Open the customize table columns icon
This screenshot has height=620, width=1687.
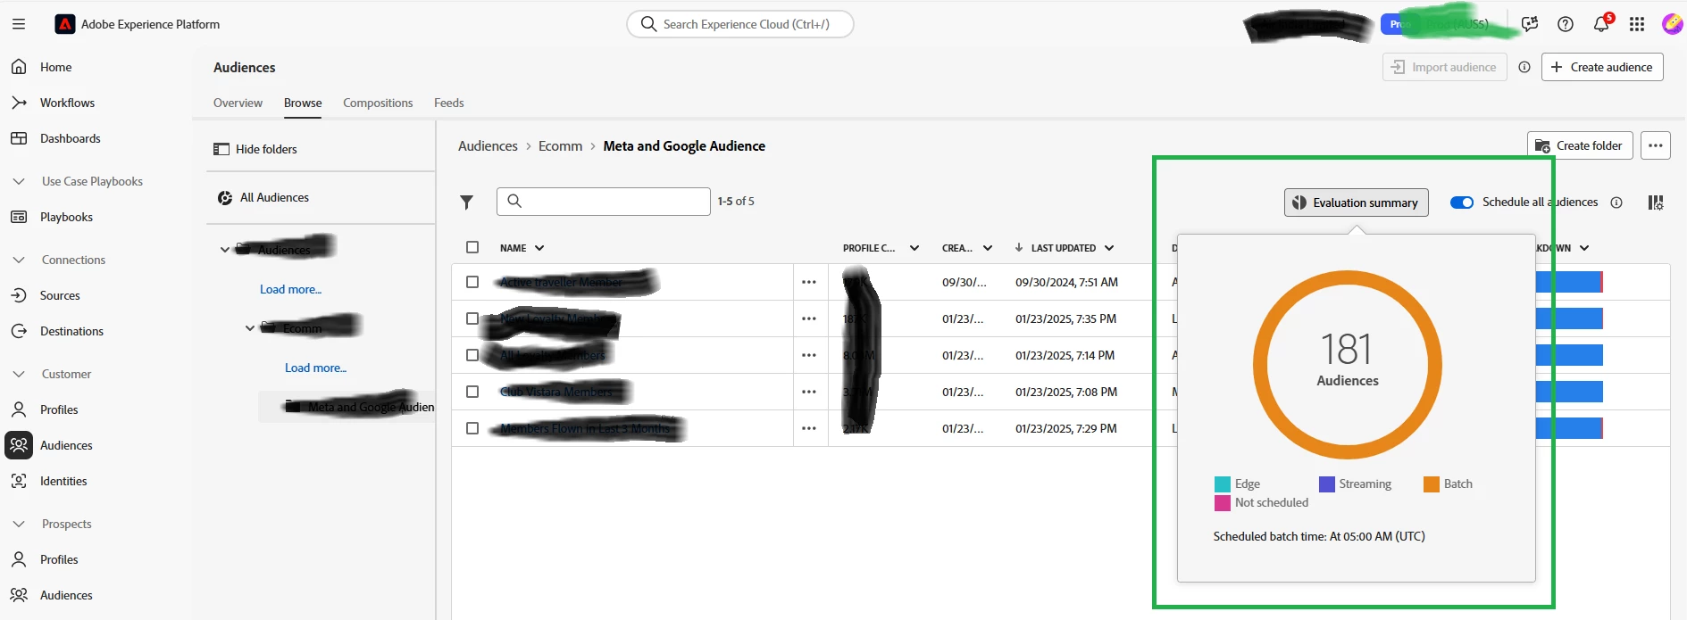[1656, 203]
